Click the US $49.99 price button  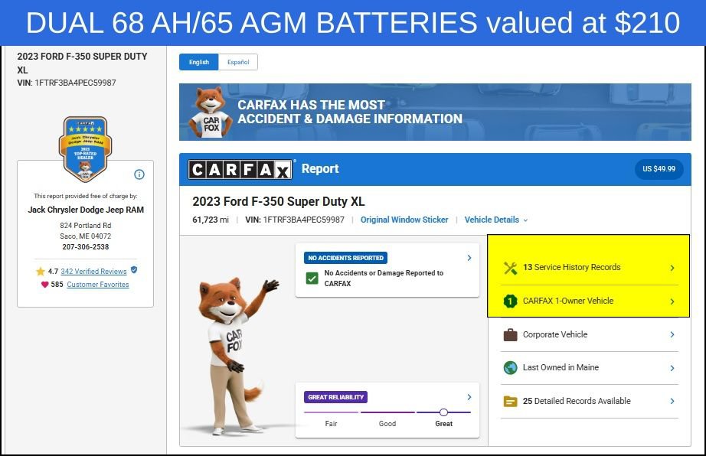coord(659,169)
